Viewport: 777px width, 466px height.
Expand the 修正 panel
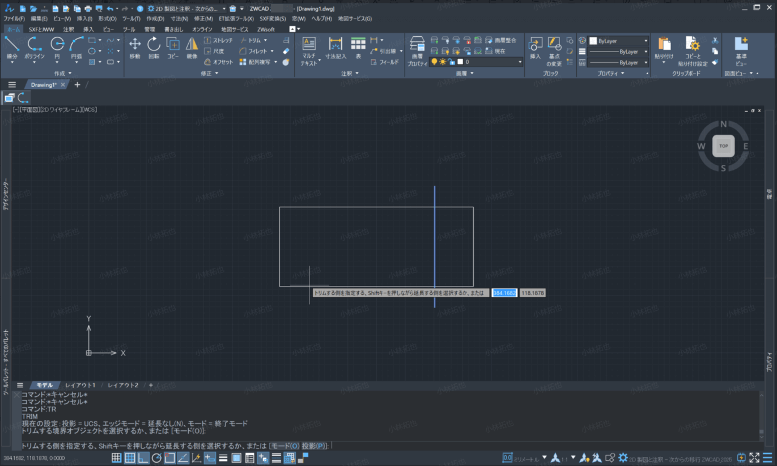click(210, 74)
